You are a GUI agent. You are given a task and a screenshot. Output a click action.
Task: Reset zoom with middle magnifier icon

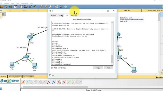(x=46, y=7)
